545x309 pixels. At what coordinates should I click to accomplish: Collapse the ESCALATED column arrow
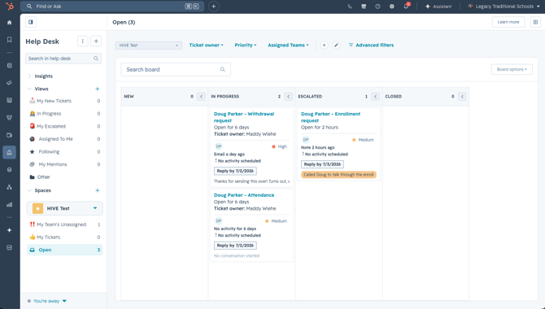[x=375, y=97]
